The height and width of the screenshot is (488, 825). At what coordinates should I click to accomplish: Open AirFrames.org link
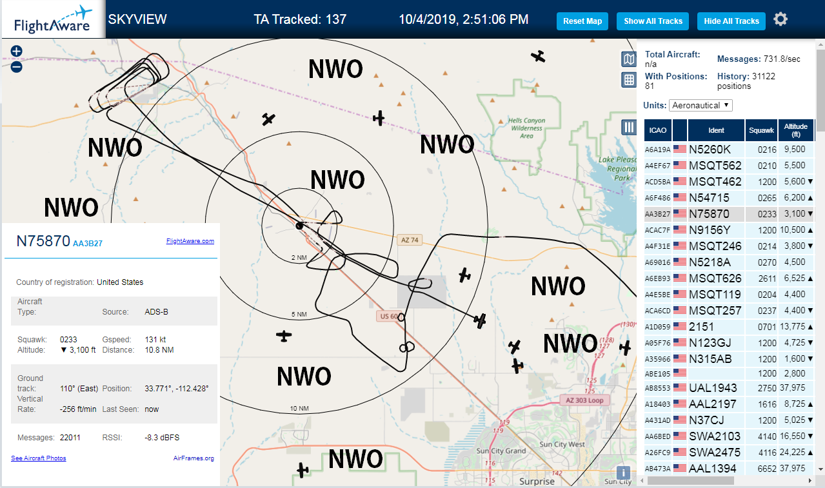194,458
